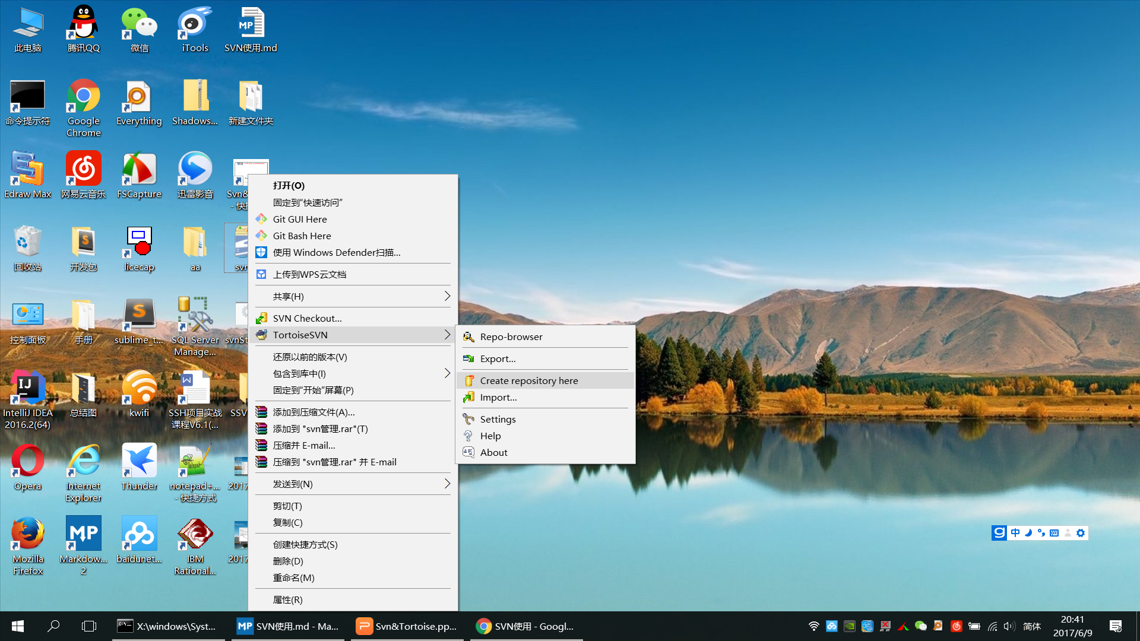Screen dimensions: 1140x641
Task: Open Task View on taskbar
Action: pos(89,626)
